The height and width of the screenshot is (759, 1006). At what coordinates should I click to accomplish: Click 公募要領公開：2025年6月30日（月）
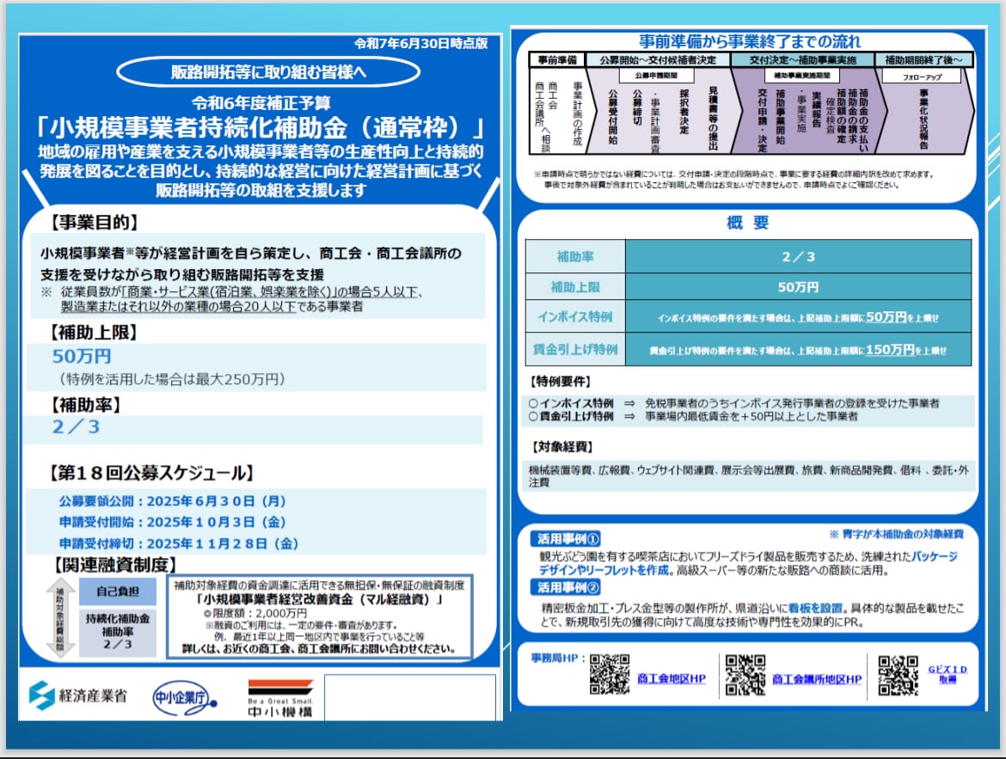pos(173,500)
